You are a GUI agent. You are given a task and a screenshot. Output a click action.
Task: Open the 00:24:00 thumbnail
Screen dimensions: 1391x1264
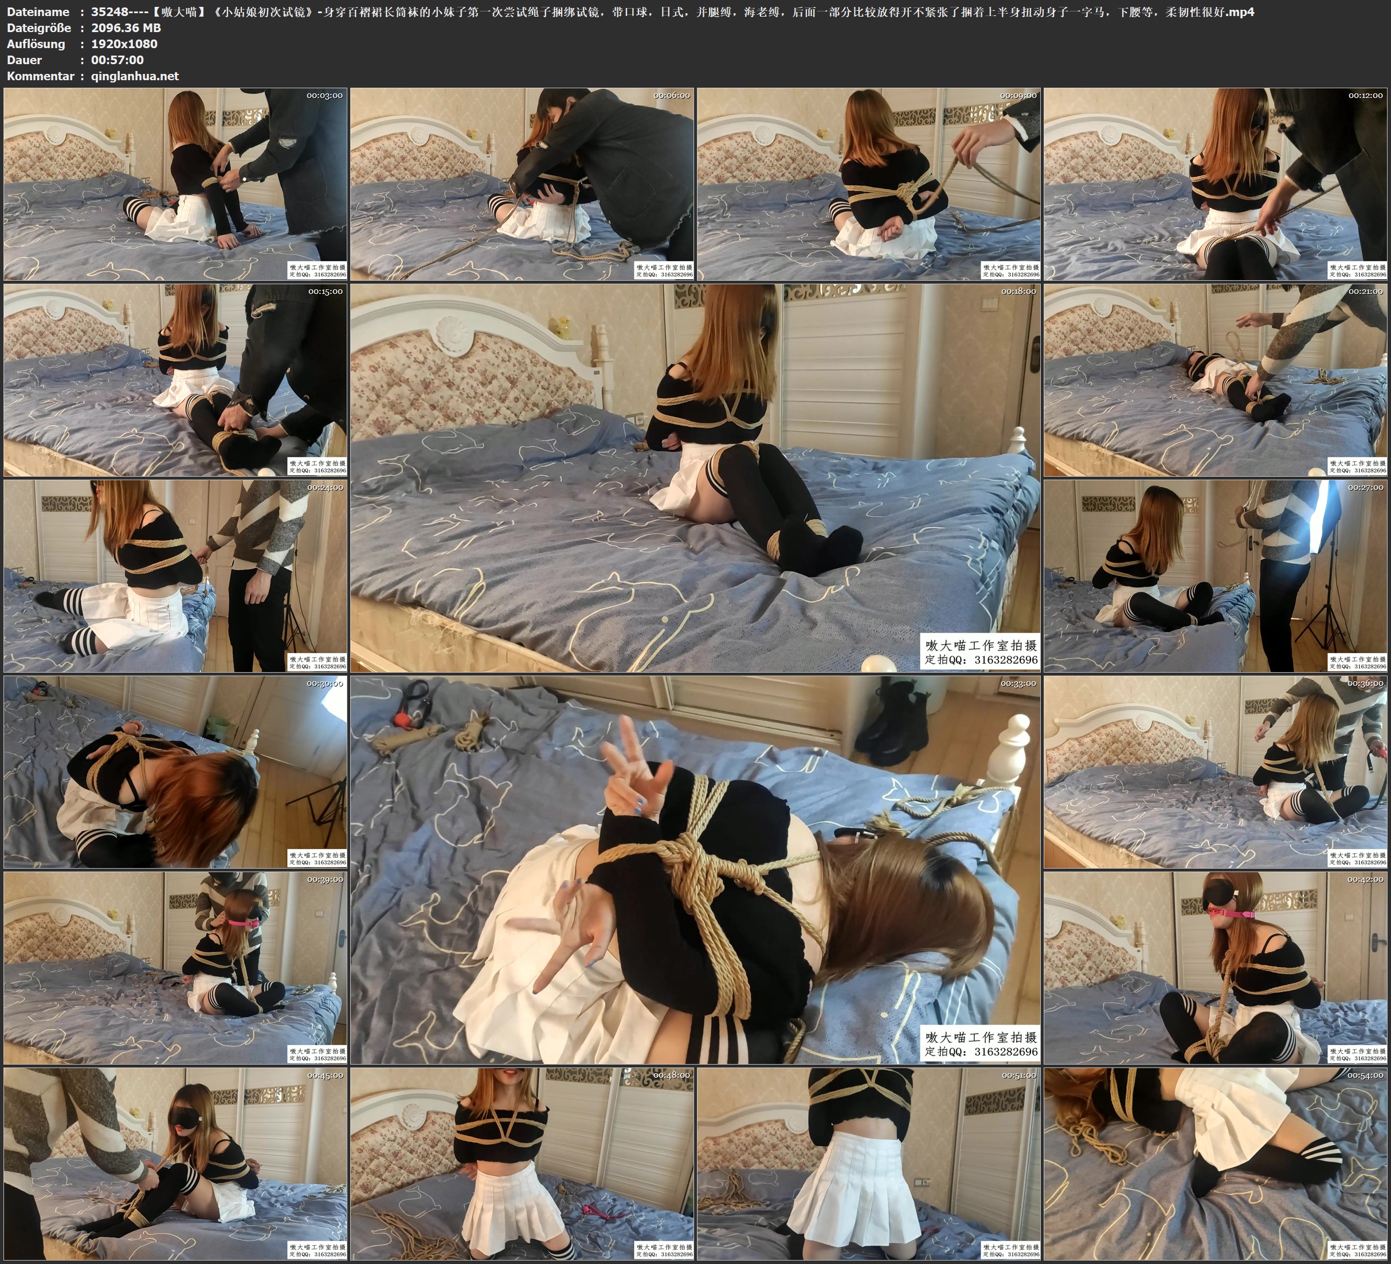[175, 576]
